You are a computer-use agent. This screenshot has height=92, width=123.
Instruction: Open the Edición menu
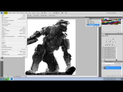[10, 13]
